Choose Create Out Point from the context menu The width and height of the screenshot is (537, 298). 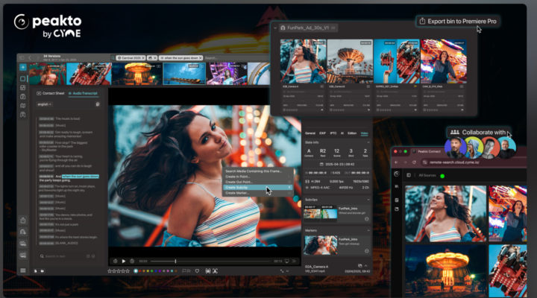258,182
